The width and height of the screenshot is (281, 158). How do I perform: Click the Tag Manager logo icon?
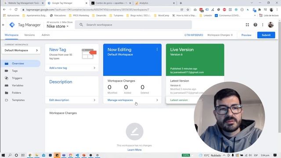12,25
